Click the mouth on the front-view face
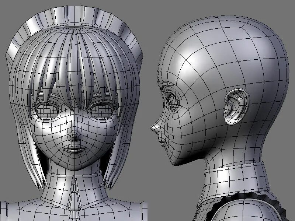The height and width of the screenshot is (221, 295). tap(74, 150)
